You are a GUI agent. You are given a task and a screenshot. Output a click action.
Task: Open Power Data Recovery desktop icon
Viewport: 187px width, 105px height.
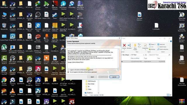(182, 16)
